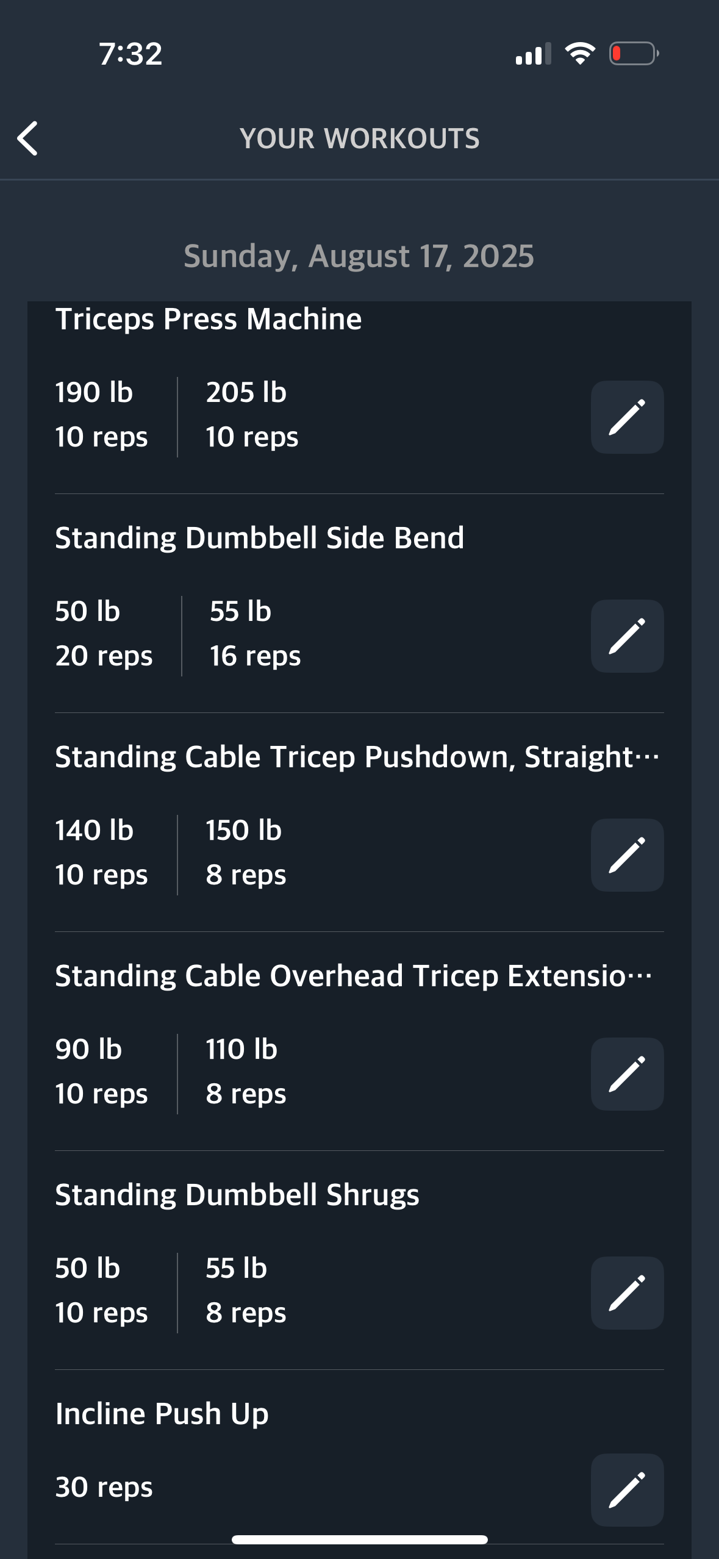719x1559 pixels.
Task: Edit Standing Dumbbell Side Bend entry
Action: point(627,636)
